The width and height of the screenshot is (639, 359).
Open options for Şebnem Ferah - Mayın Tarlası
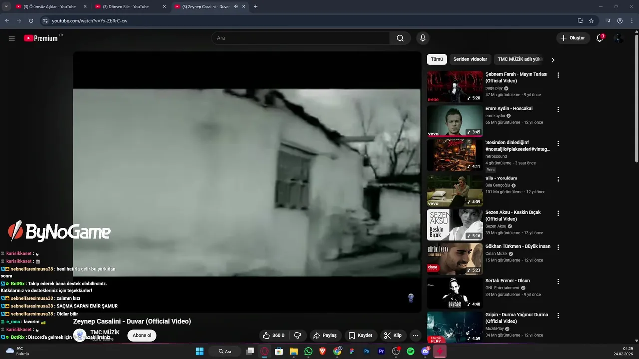click(x=558, y=75)
